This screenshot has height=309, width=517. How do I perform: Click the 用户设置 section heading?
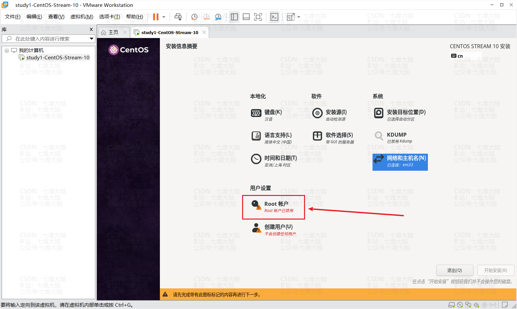point(260,188)
